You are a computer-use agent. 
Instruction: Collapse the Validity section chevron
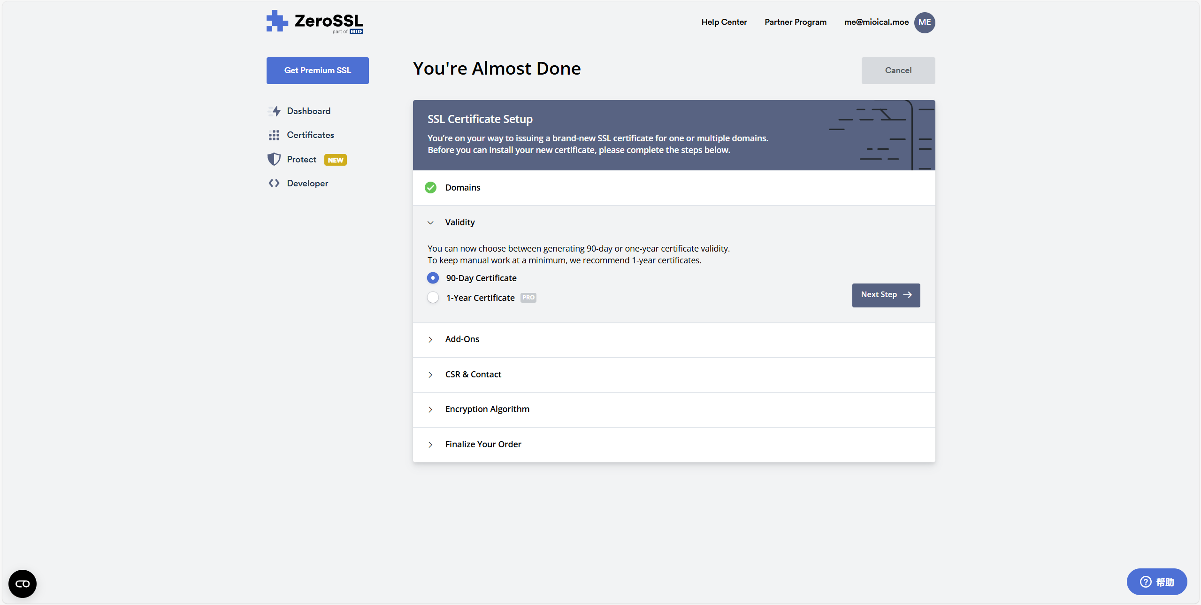click(x=430, y=222)
